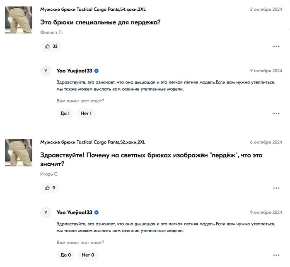Open three-dot menu for Игорь's question

click(x=276, y=188)
